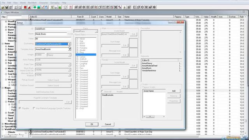Click the floppy disk save icon
Screen dimensions: 249x140
[7, 7]
